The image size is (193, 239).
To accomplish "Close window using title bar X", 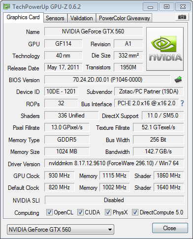I will tap(183, 7).
